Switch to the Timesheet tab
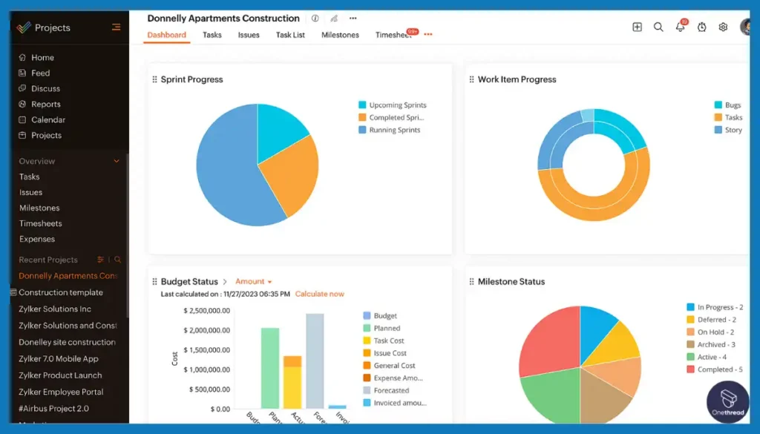 pyautogui.click(x=393, y=35)
